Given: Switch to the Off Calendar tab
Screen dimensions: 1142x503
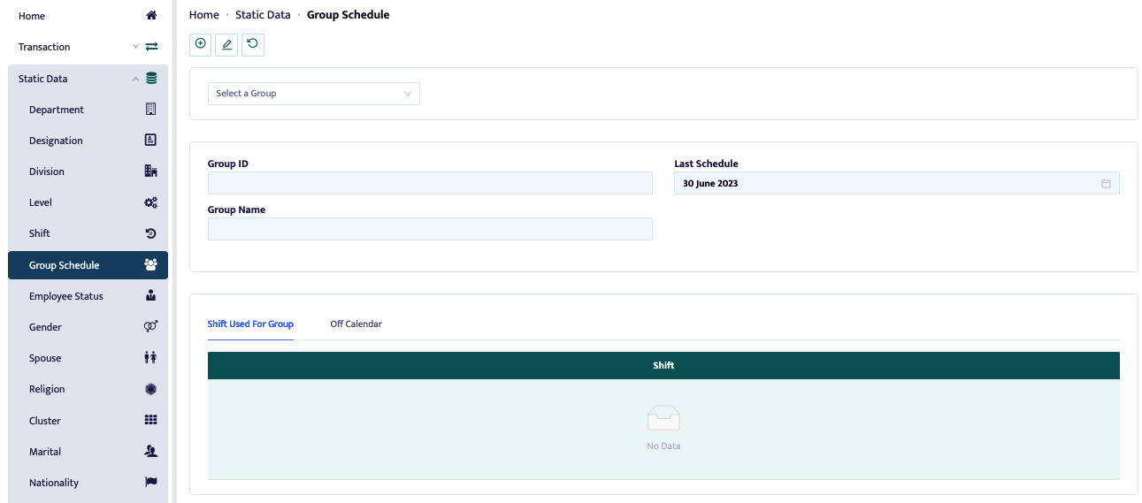Looking at the screenshot, I should pos(356,324).
